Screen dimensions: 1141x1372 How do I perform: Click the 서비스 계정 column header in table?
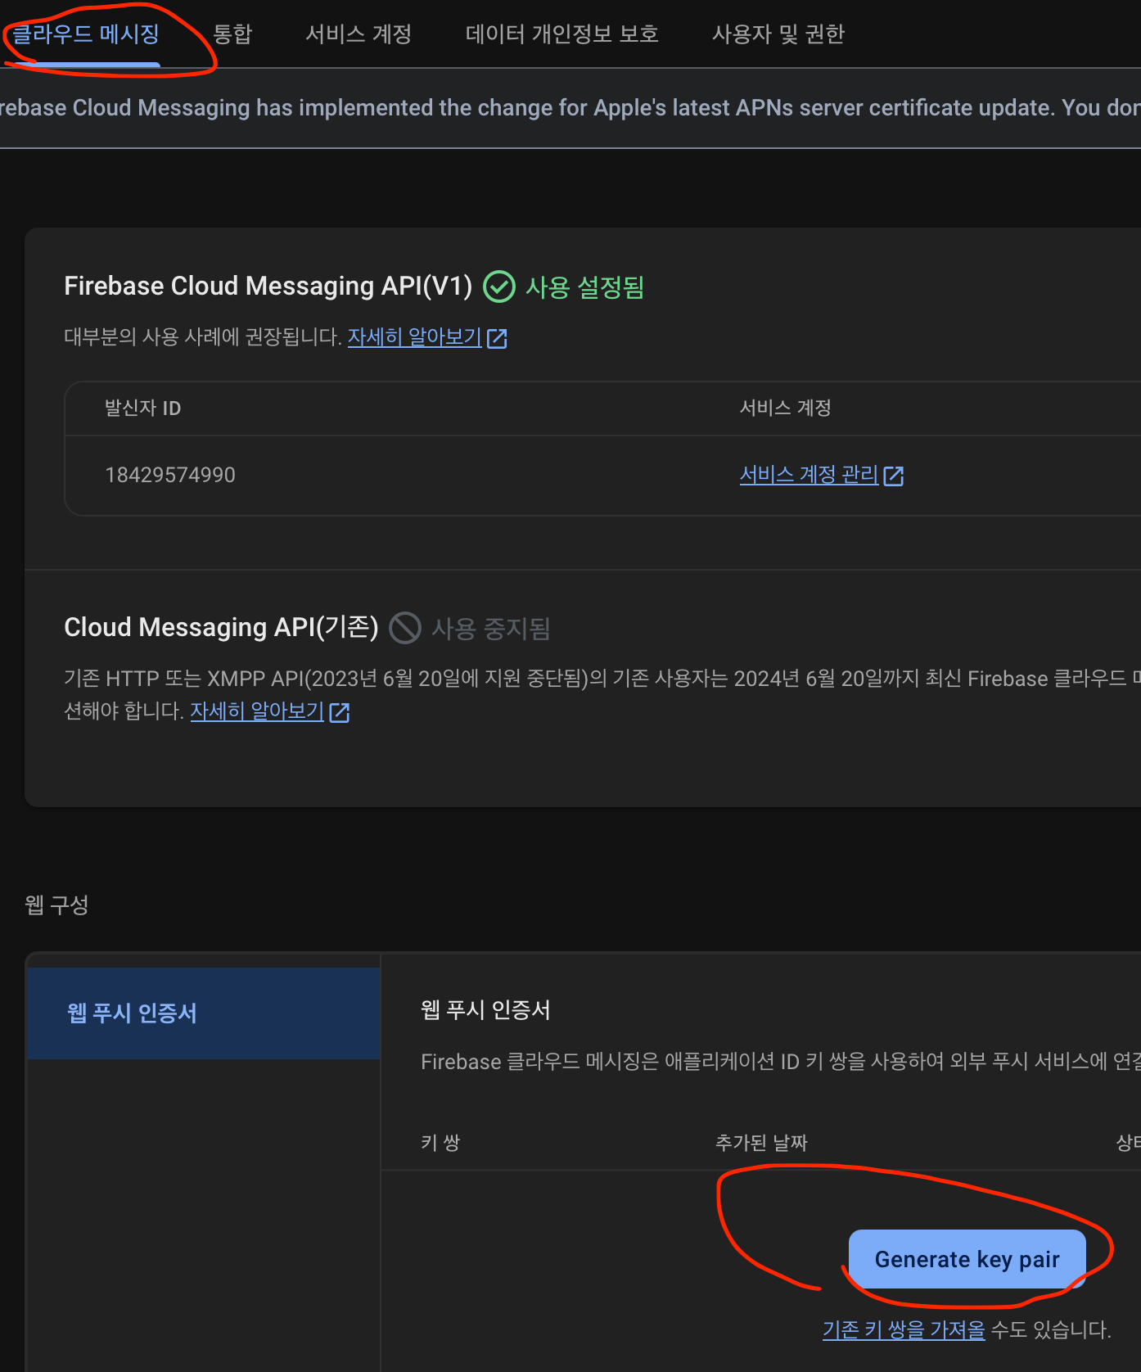785,408
